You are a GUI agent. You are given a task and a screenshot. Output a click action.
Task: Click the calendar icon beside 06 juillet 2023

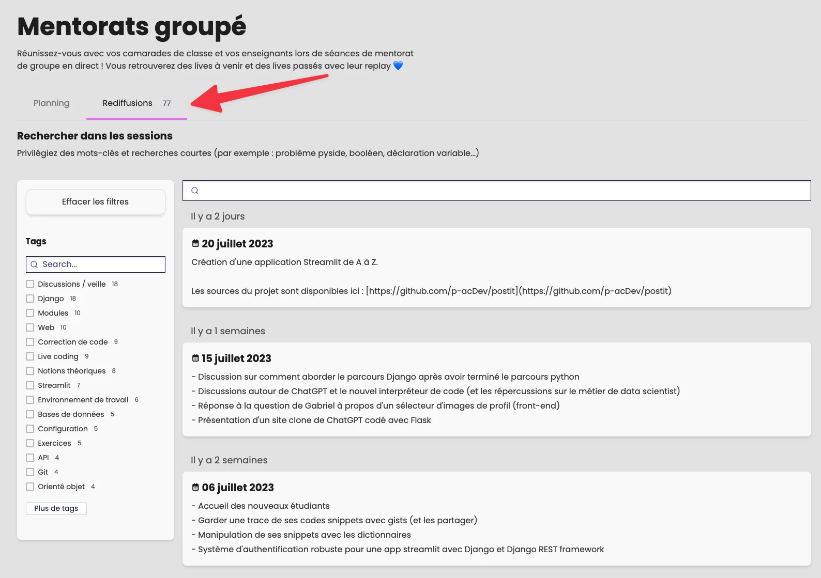coord(195,488)
